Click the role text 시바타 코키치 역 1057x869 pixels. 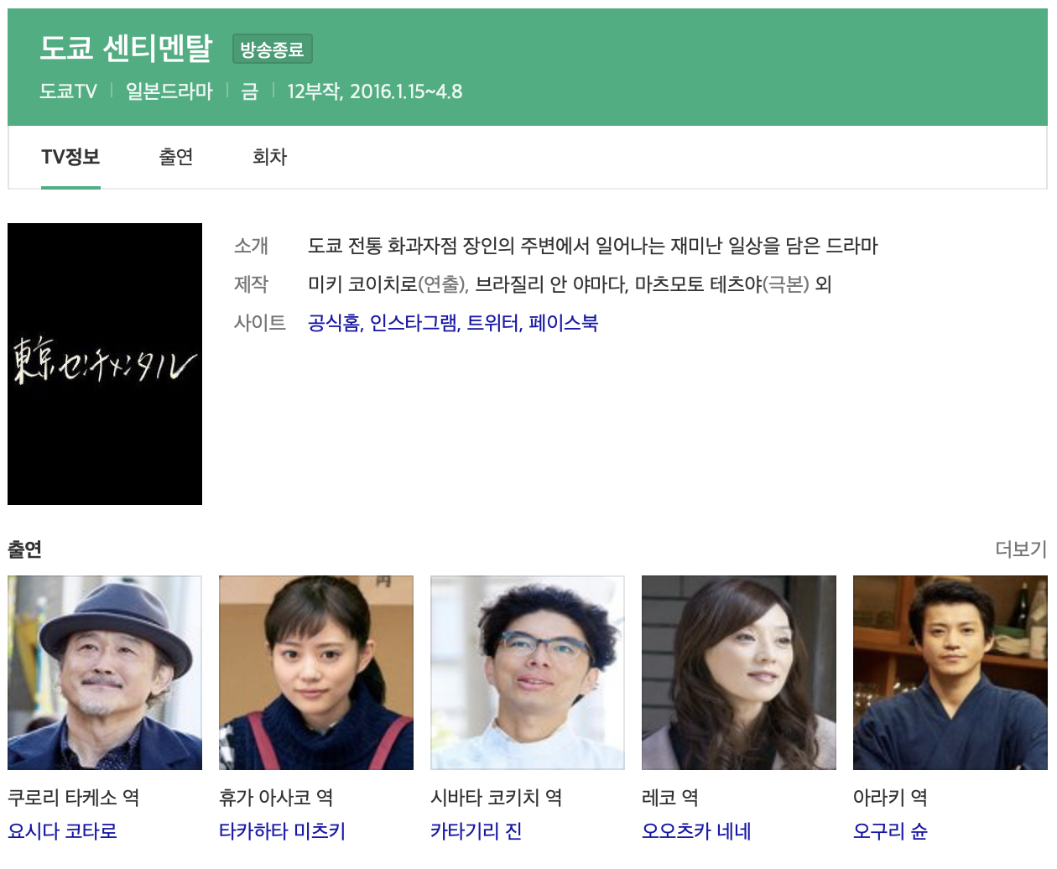pyautogui.click(x=497, y=798)
